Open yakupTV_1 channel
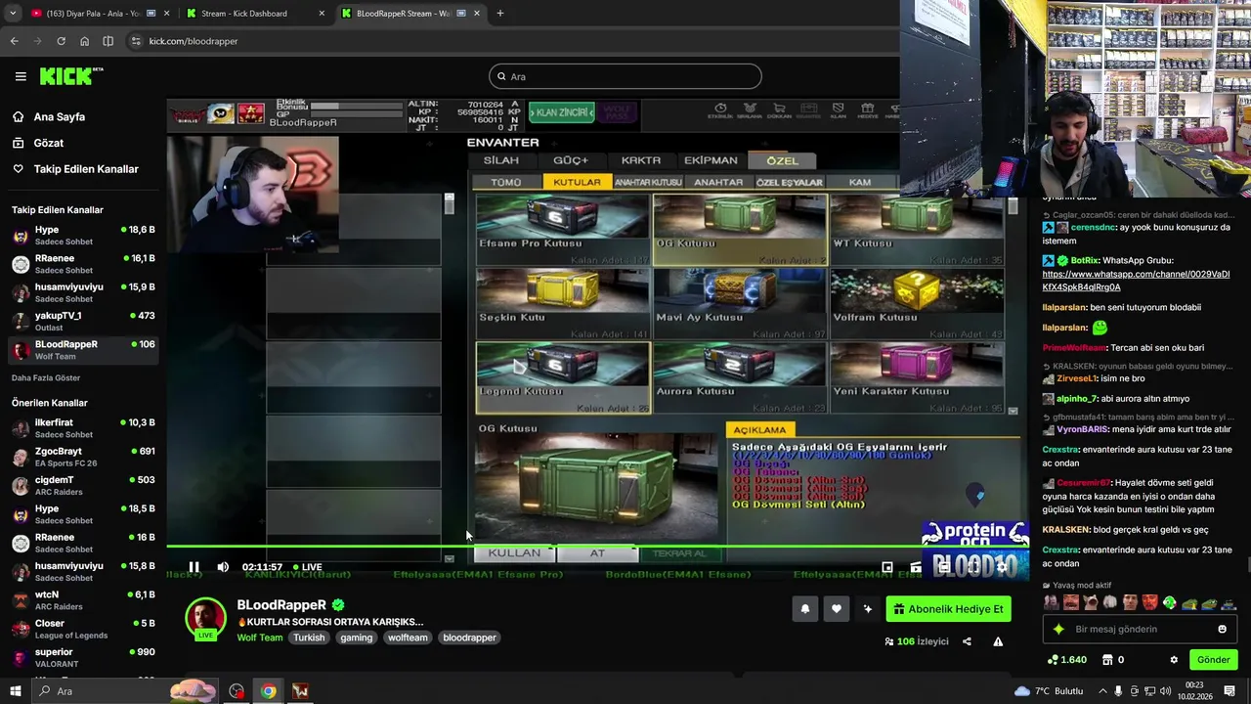 point(83,322)
